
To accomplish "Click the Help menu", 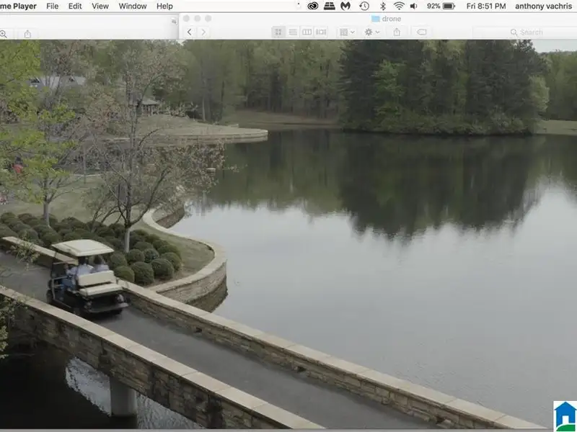I will coord(164,6).
